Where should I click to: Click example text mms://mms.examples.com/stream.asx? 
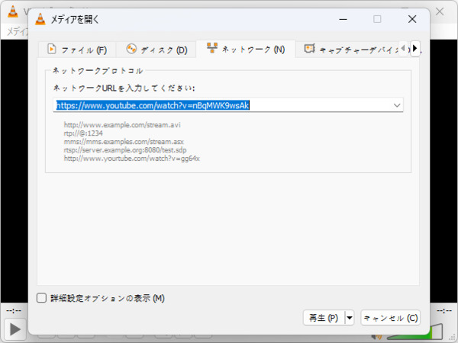[x=124, y=142]
